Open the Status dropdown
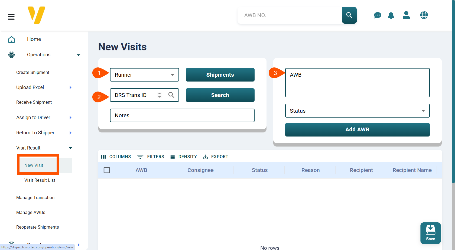 point(357,111)
